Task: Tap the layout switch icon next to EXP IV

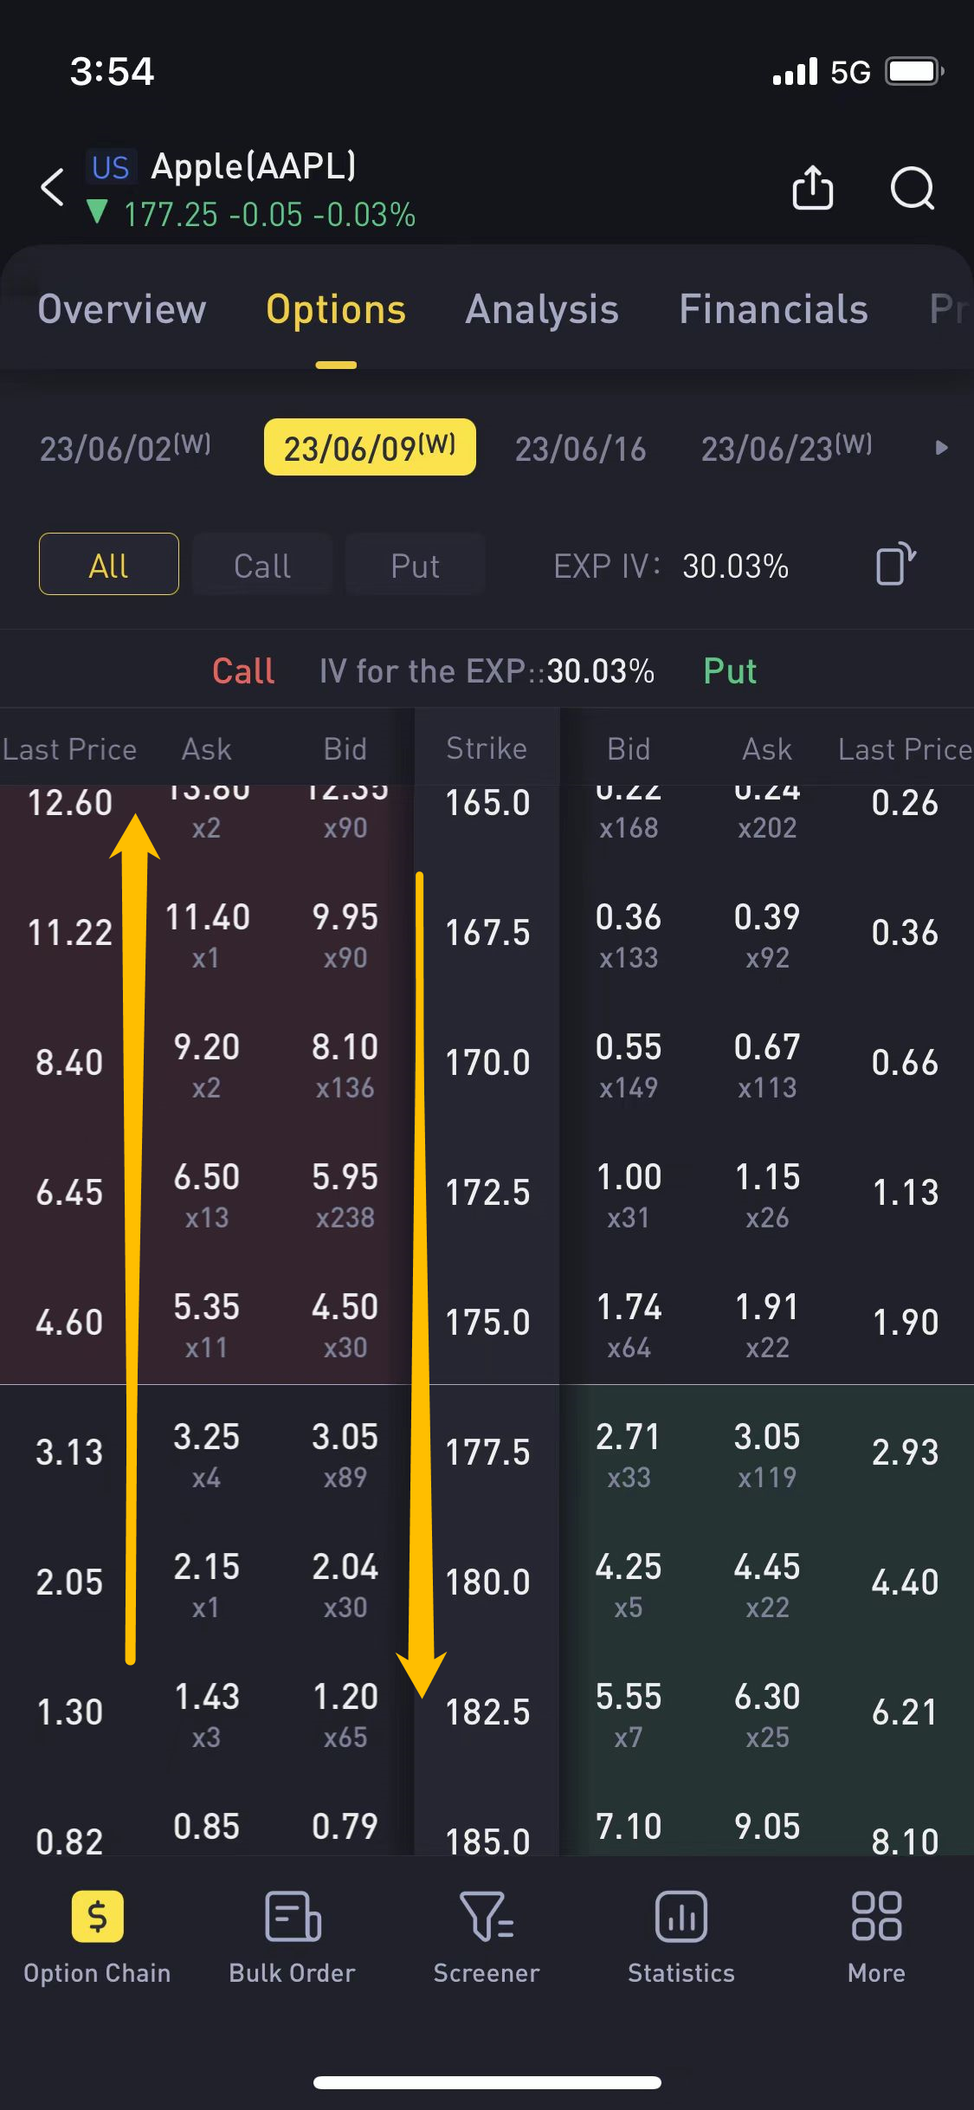Action: [x=893, y=564]
